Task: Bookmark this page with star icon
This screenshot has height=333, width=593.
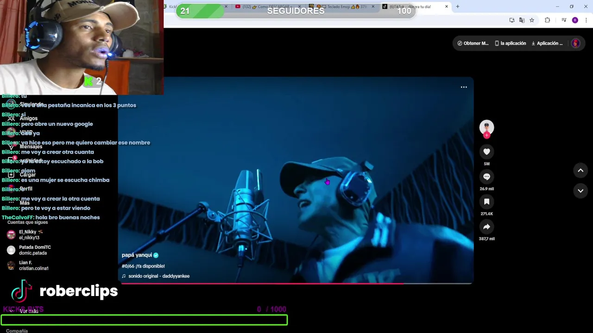Action: pyautogui.click(x=532, y=20)
